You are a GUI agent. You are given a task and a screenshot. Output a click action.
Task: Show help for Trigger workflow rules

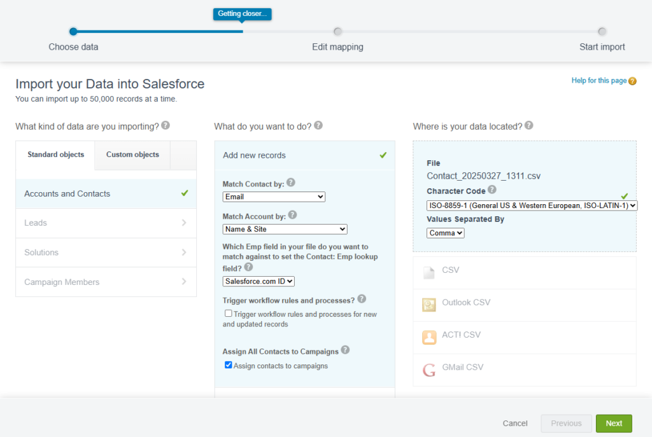[362, 299]
